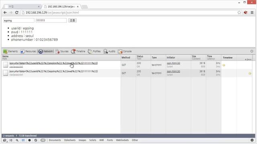Clear the network log
Screen dimensions: 257x144
(36, 140)
